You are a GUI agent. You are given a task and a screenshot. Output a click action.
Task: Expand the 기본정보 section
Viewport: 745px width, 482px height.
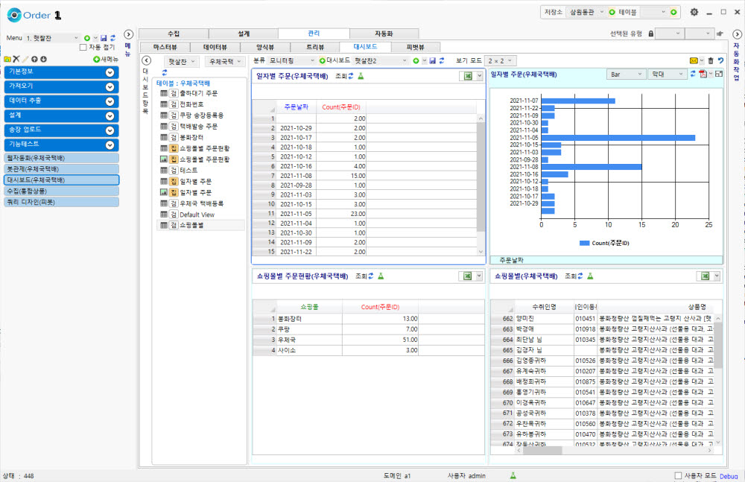(110, 72)
